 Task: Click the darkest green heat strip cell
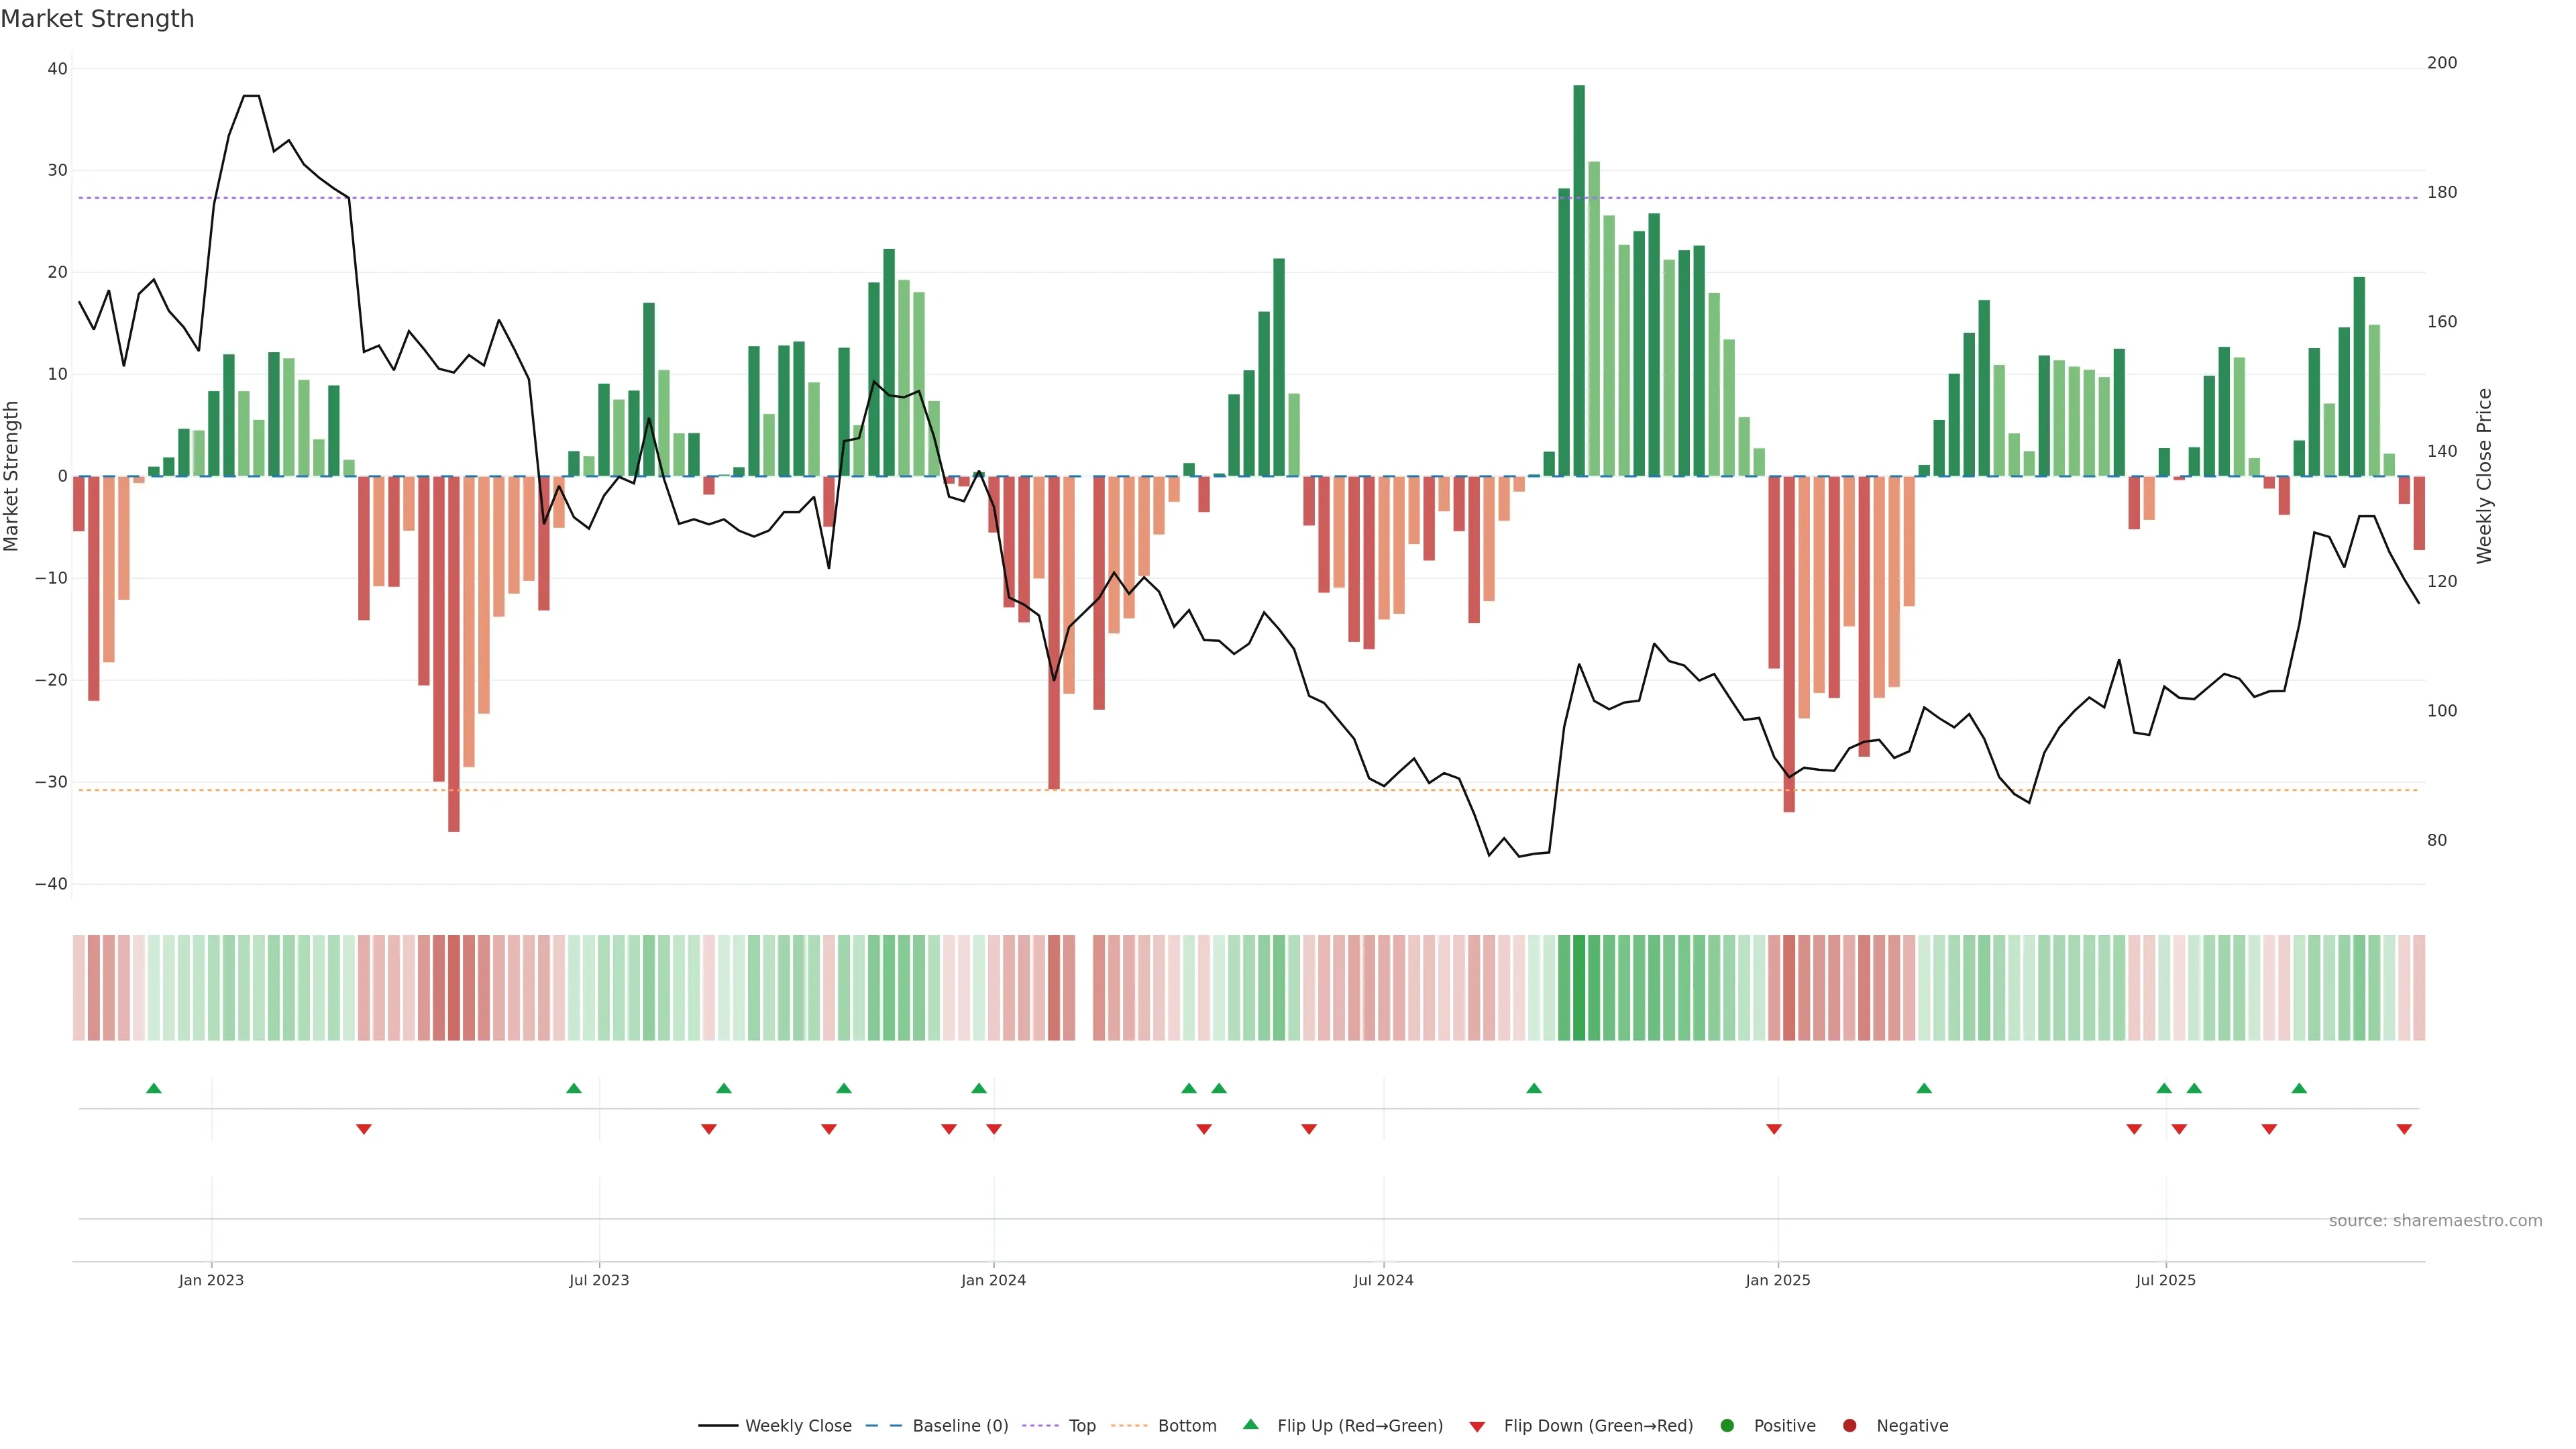click(1579, 988)
